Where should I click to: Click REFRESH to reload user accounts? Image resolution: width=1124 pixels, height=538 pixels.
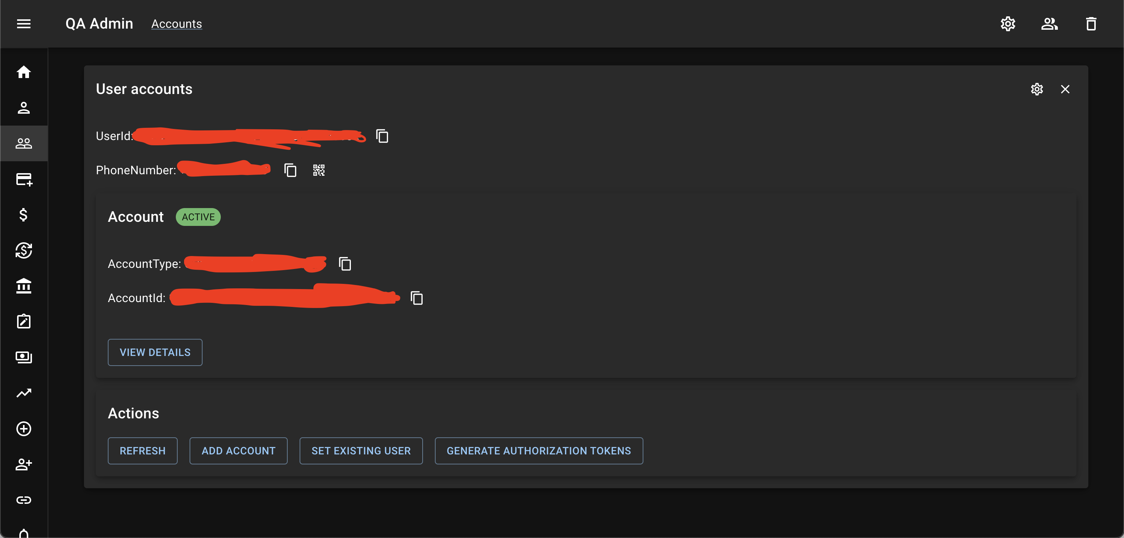[x=143, y=451]
